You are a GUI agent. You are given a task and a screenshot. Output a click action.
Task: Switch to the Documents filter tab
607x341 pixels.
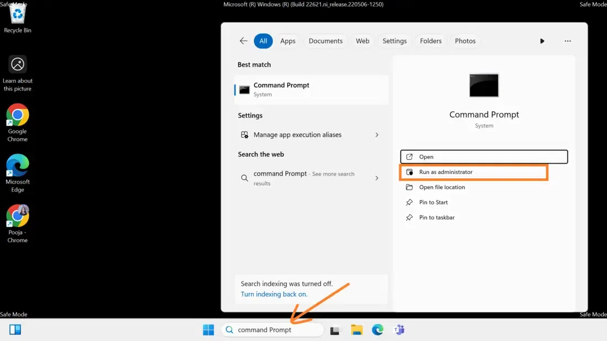[326, 41]
